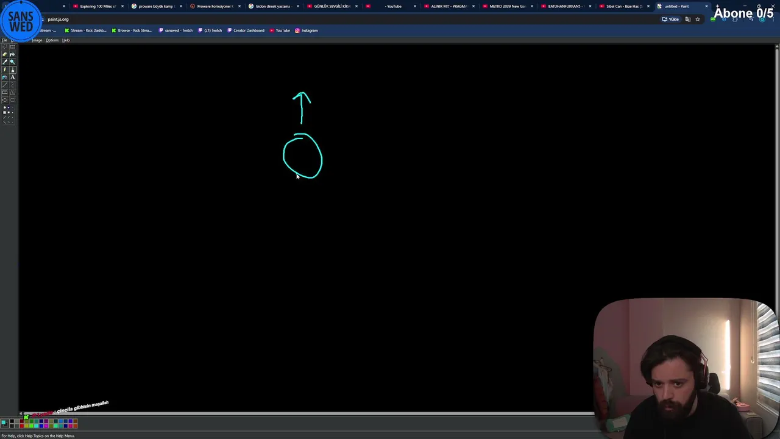Screen dimensions: 780x439
Task: Select the Airbrush tool
Action: 5,77
